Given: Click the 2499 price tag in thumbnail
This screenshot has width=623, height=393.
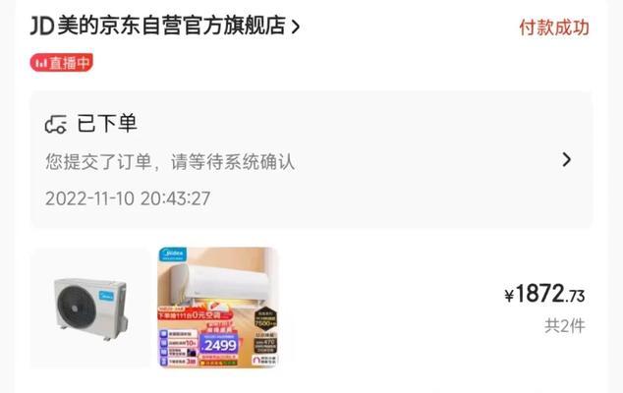Looking at the screenshot, I should (220, 345).
